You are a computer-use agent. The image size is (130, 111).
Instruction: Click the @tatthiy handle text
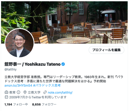10,69
